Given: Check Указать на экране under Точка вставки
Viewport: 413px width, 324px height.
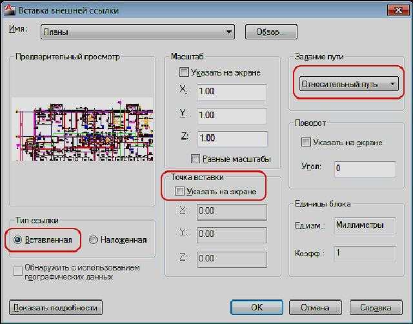Looking at the screenshot, I should pyautogui.click(x=179, y=191).
